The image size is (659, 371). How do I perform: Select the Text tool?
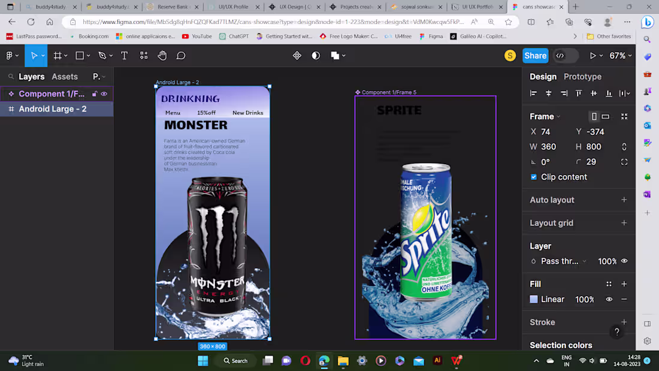pyautogui.click(x=124, y=55)
